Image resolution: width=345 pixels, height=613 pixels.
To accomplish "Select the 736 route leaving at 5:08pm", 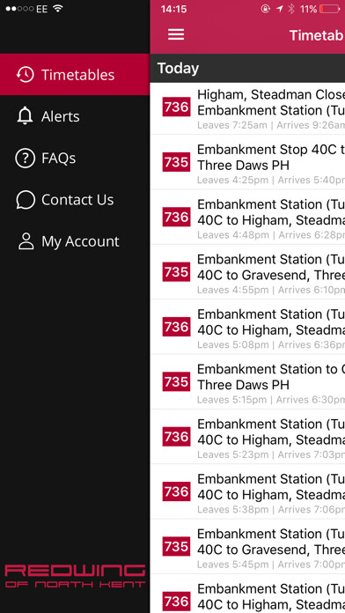I will tap(247, 327).
